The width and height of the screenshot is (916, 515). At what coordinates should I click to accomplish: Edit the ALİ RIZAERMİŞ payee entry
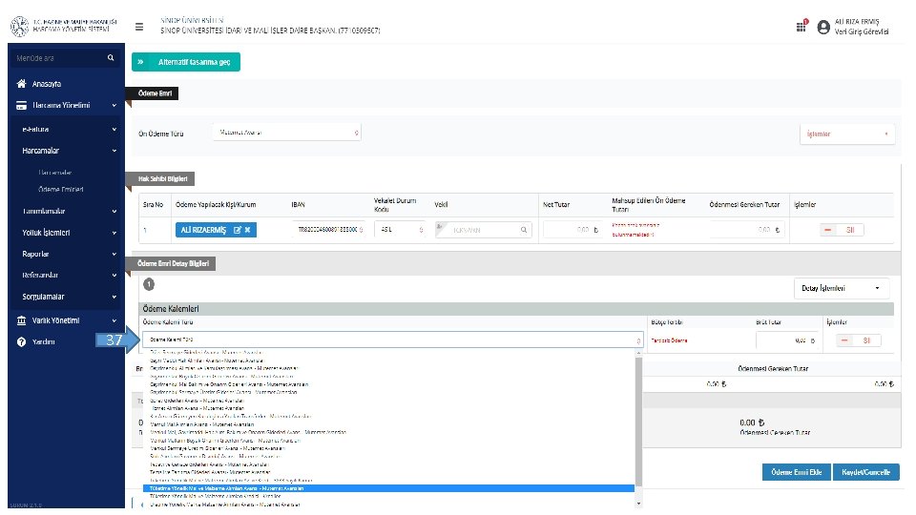238,230
